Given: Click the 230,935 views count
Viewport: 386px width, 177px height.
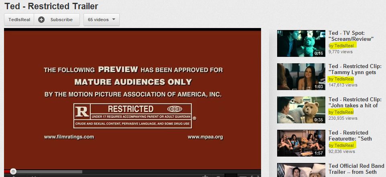Looking at the screenshot, I should tap(343, 118).
